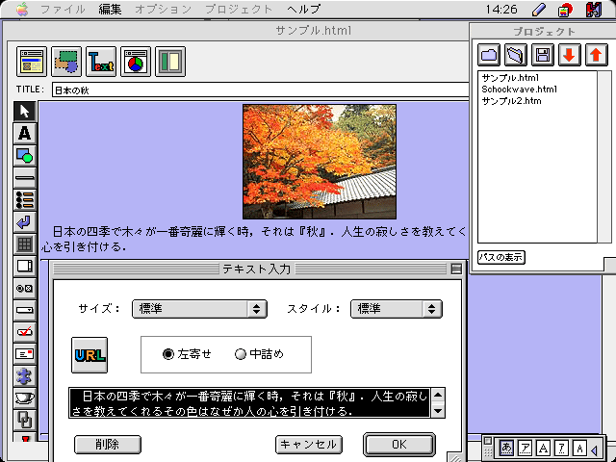Click the text box scroll up arrow
This screenshot has height=462, width=616.
click(438, 395)
